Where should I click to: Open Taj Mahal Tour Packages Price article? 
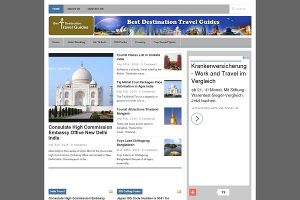tap(139, 84)
